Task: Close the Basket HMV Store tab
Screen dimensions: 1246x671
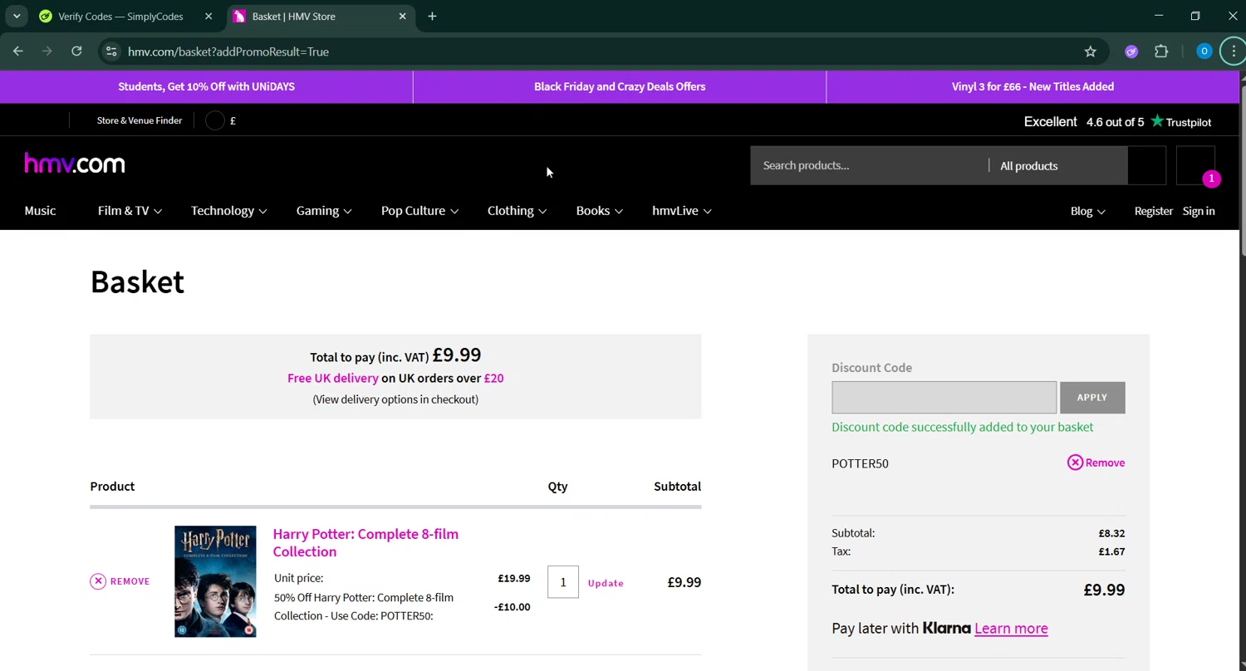Action: pos(403,16)
